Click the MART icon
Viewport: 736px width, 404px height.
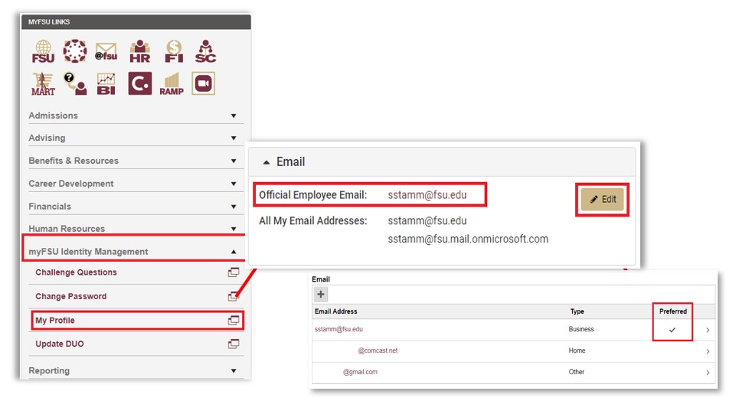(x=43, y=83)
